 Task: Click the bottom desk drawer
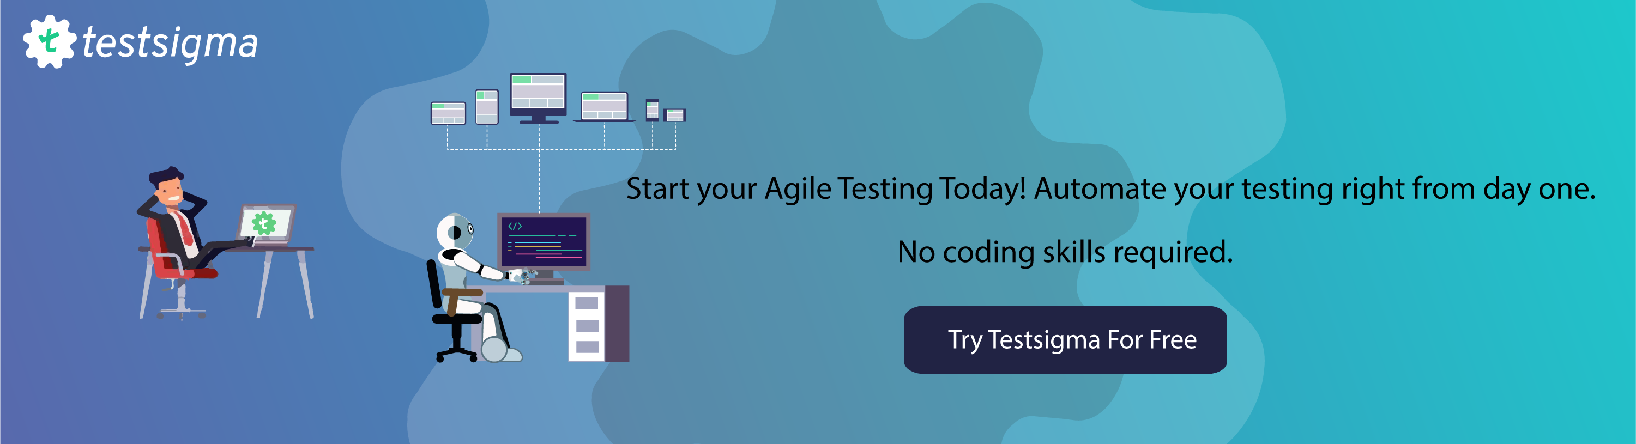tap(587, 347)
